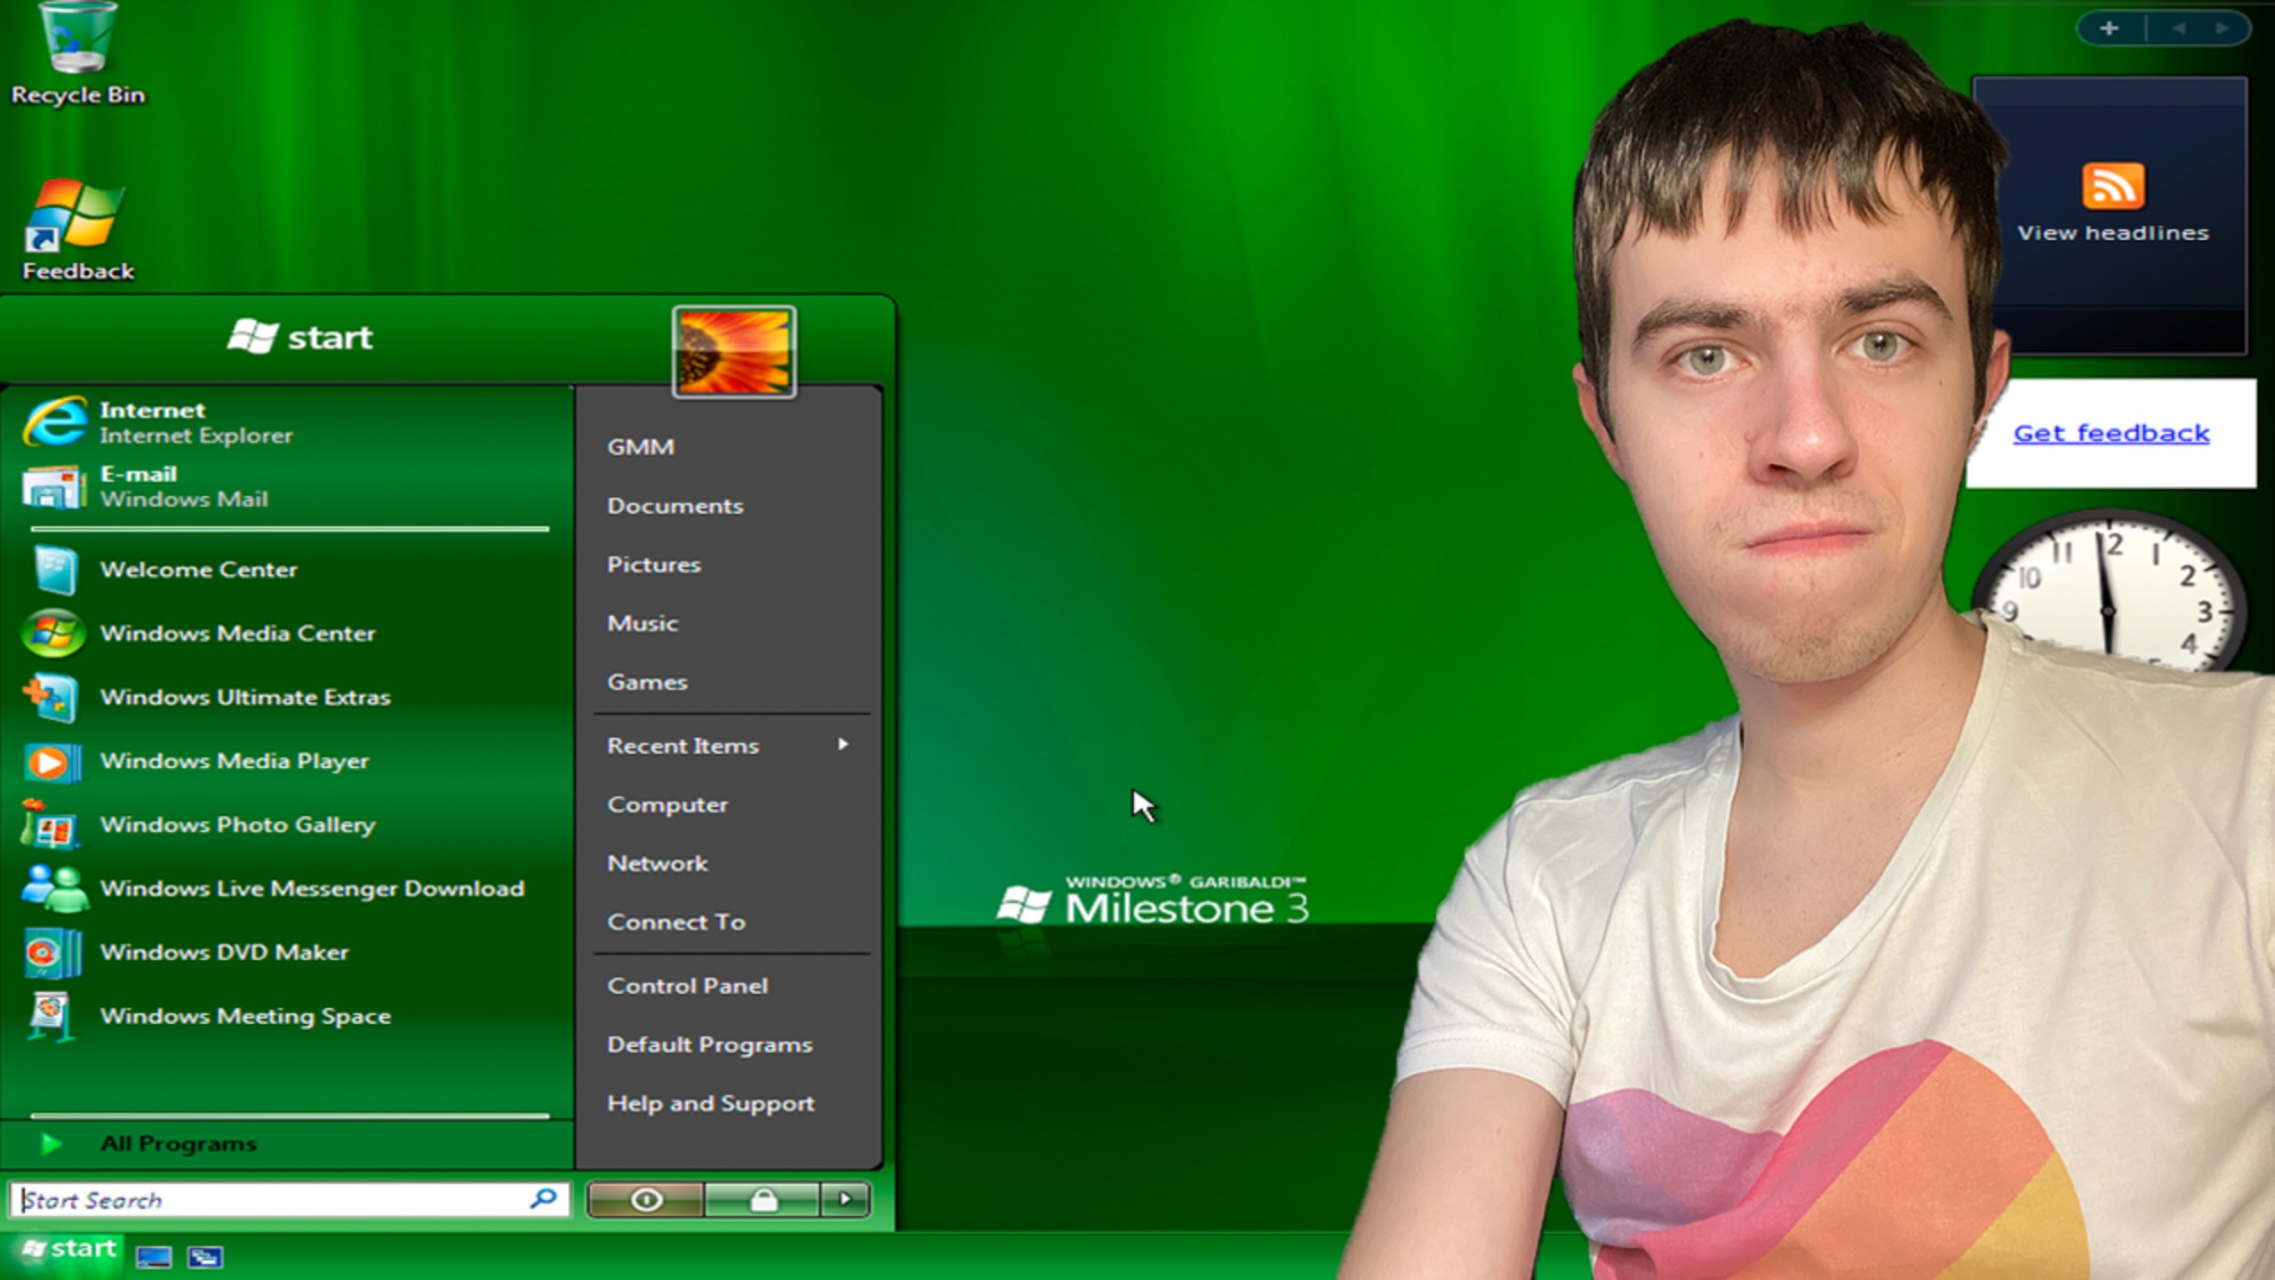Screen dimensions: 2275x1280
Task: Open the Recycle Bin desktop icon
Action: (x=77, y=53)
